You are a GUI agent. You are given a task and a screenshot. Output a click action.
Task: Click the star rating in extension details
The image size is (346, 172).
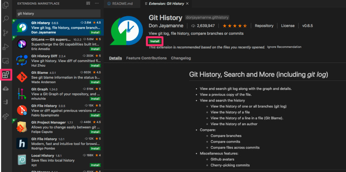[235, 26]
